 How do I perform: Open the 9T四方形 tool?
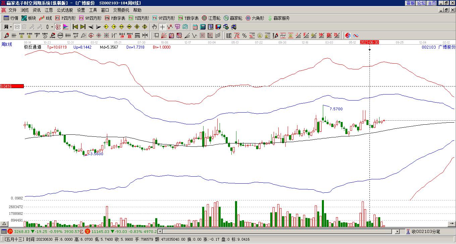coord(164,18)
